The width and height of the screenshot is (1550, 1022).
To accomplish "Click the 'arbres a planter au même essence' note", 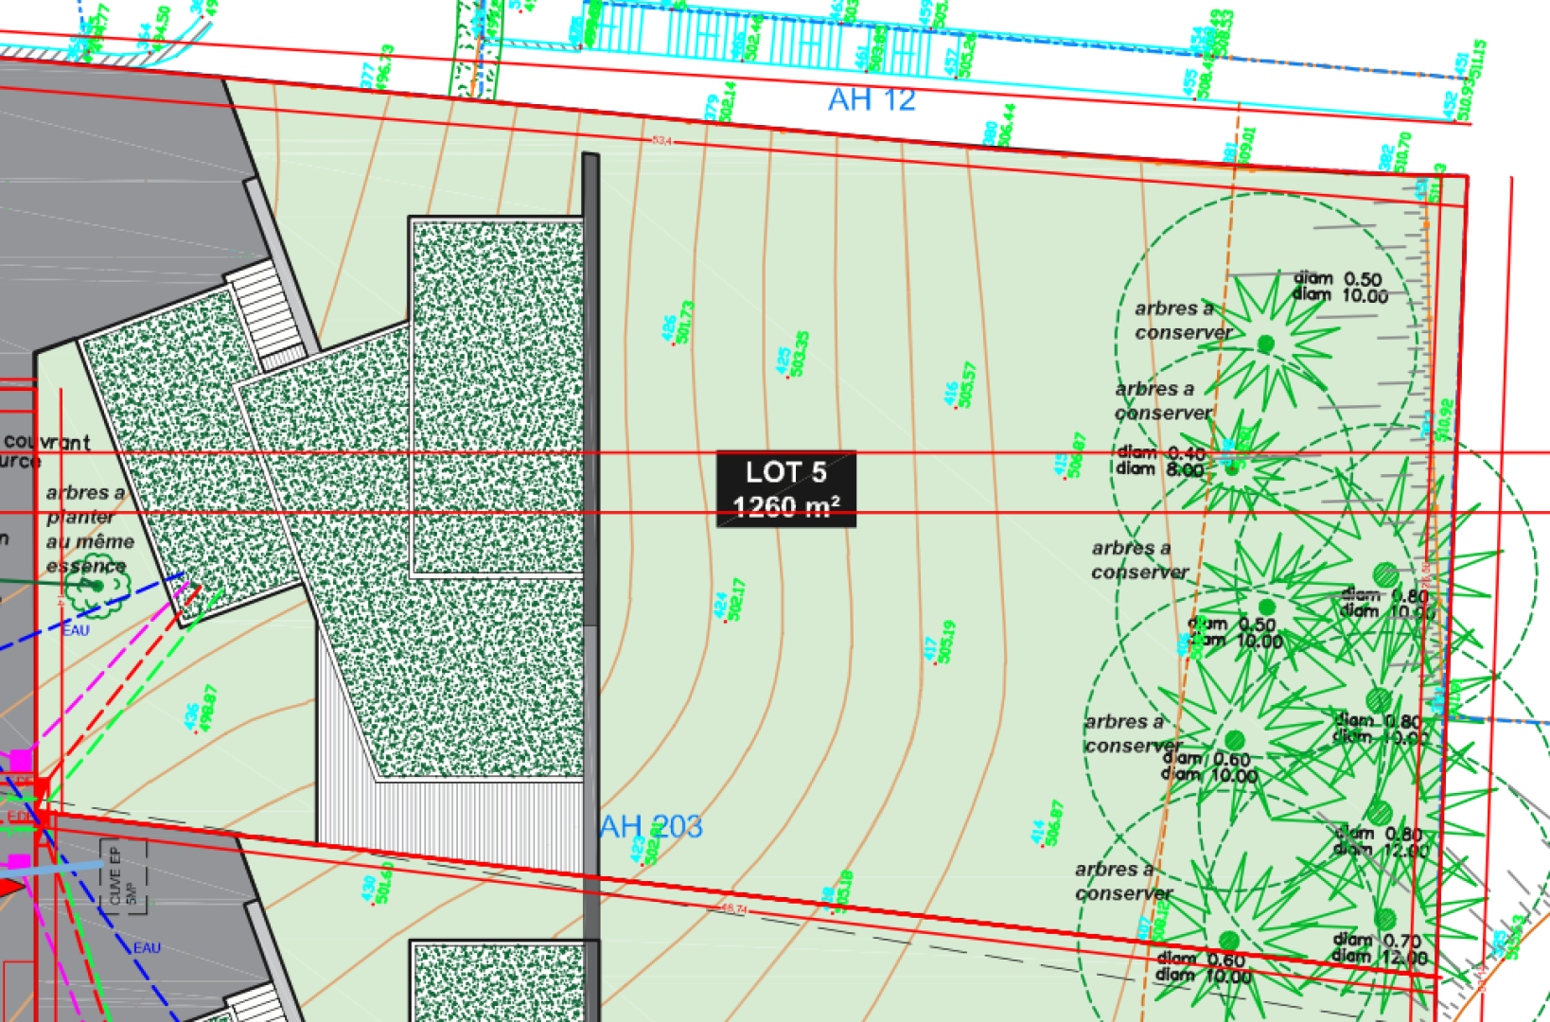I will [x=90, y=529].
